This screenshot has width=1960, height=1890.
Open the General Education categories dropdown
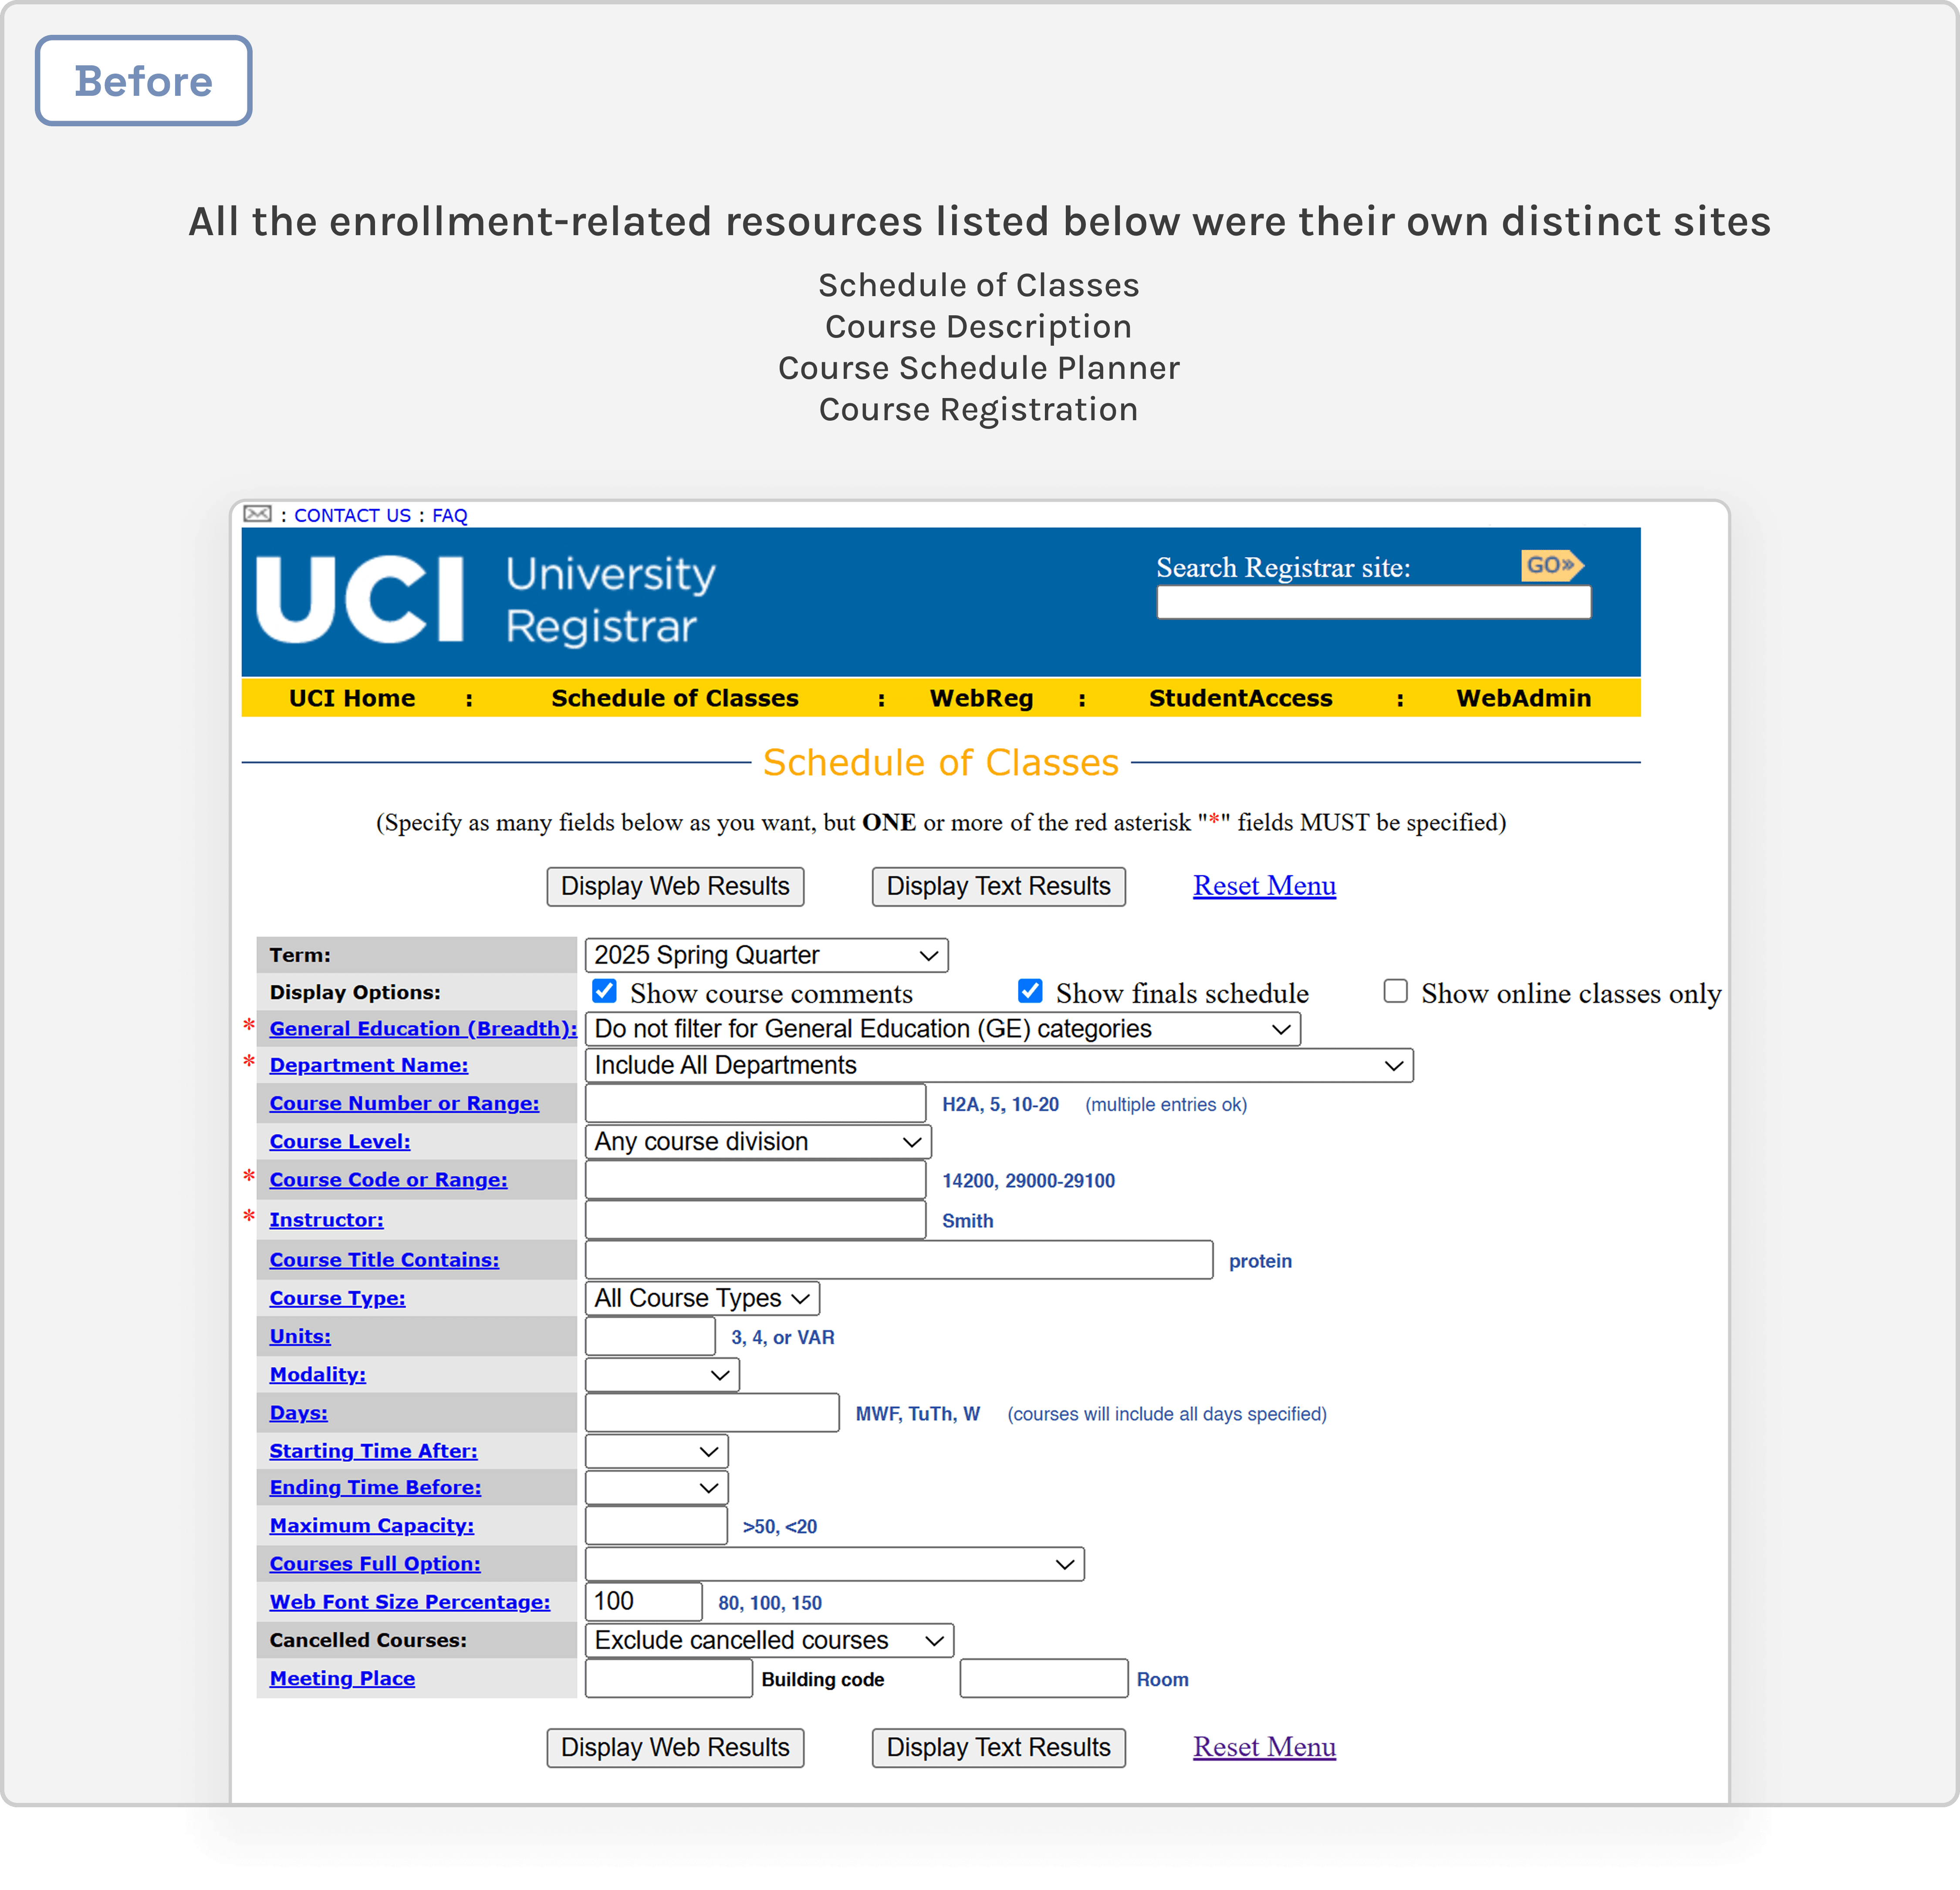click(942, 1029)
